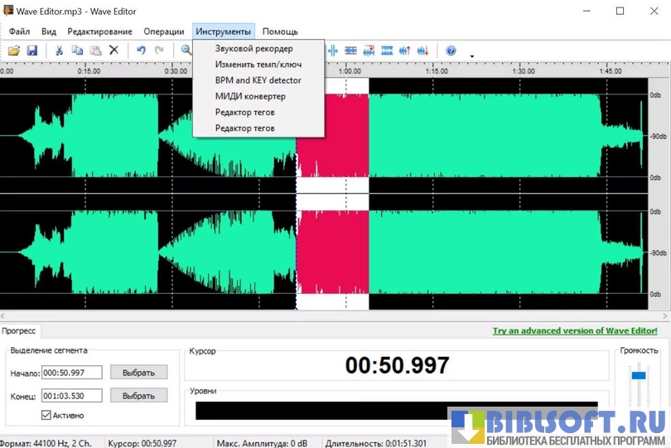This screenshot has width=671, height=448.
Task: Choose Звуковой рекордер from the menu
Action: [253, 49]
